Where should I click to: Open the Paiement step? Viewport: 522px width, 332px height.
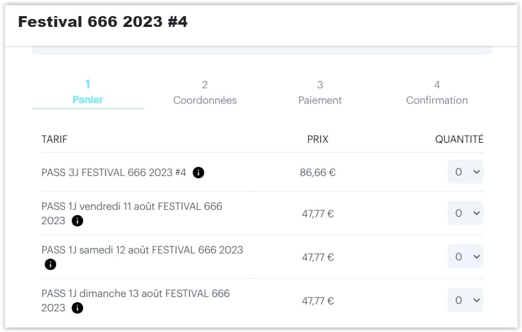[320, 92]
